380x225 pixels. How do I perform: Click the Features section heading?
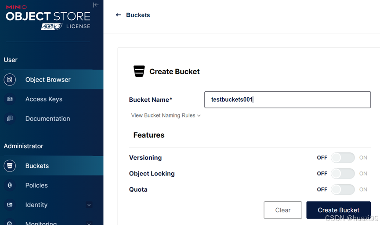(149, 135)
